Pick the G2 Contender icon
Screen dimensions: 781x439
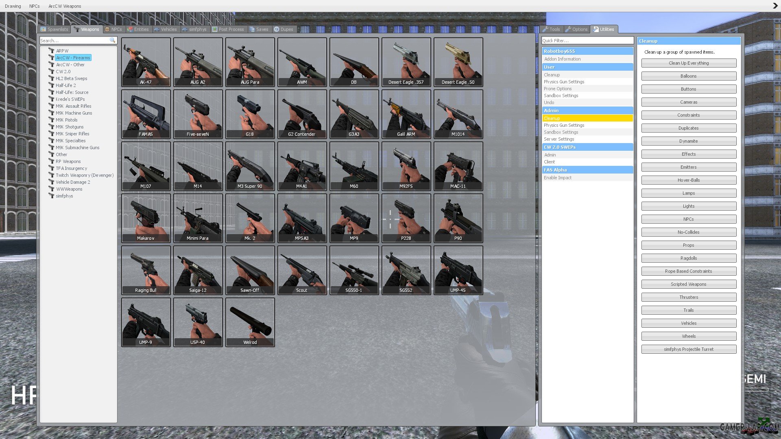[302, 114]
